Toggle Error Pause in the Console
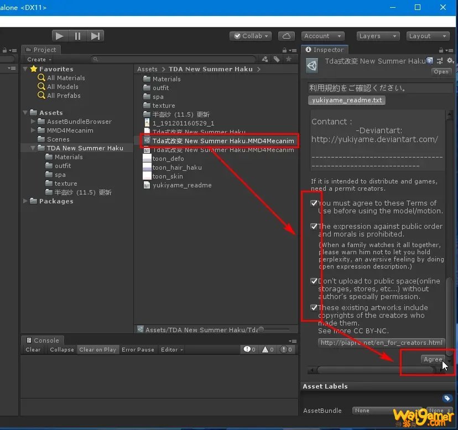The height and width of the screenshot is (430, 458). click(138, 349)
